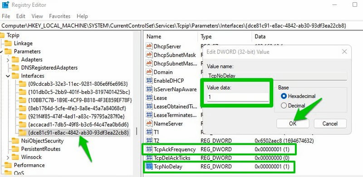The width and height of the screenshot is (363, 177).
Task: Maximize the Registry Editor window
Action: click(355, 5)
